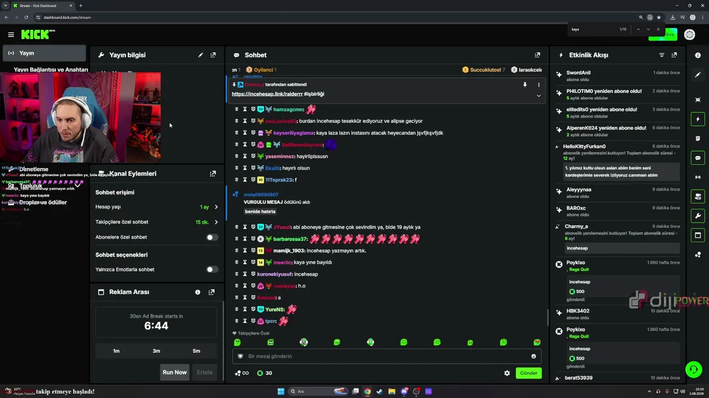This screenshot has height=398, width=709.
Task: Toggle the wrench sidebar icon
Action: click(698, 216)
